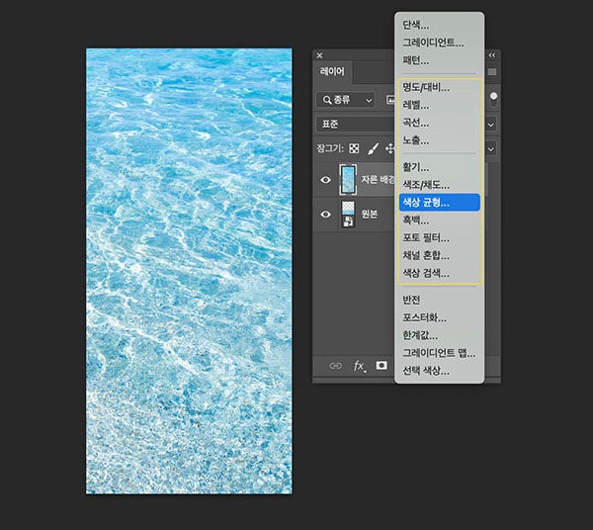Close the layers panel with X
The width and height of the screenshot is (593, 530).
point(319,55)
